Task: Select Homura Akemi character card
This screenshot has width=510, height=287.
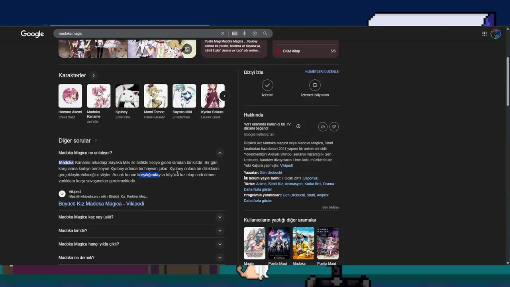Action: point(70,102)
